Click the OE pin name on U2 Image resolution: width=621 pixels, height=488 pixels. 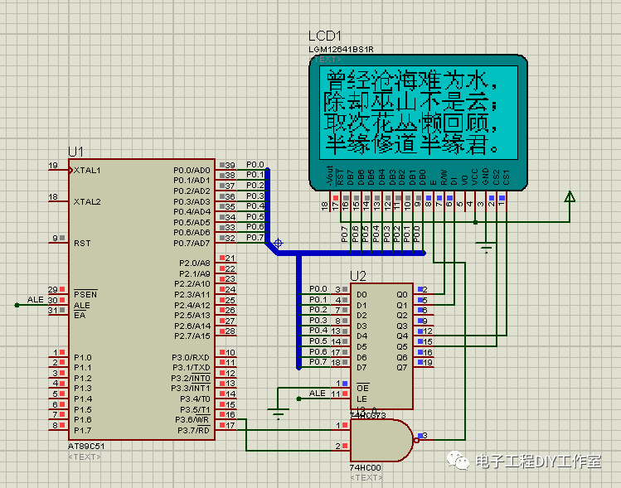363,388
